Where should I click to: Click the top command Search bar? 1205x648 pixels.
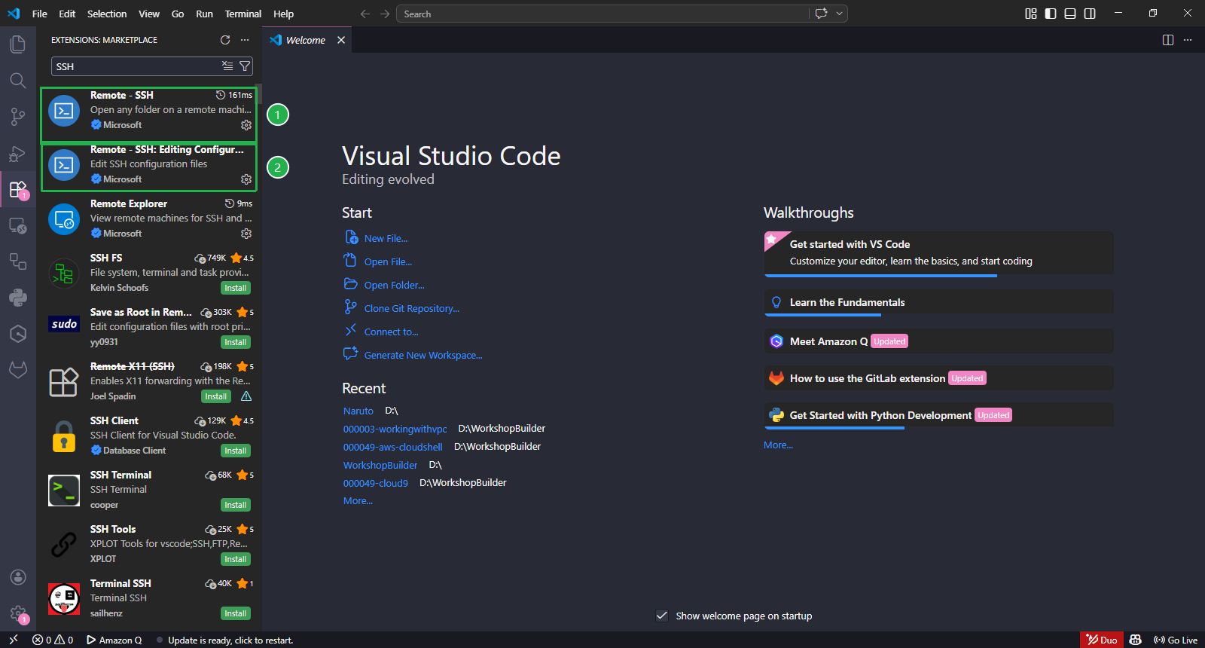pyautogui.click(x=623, y=14)
